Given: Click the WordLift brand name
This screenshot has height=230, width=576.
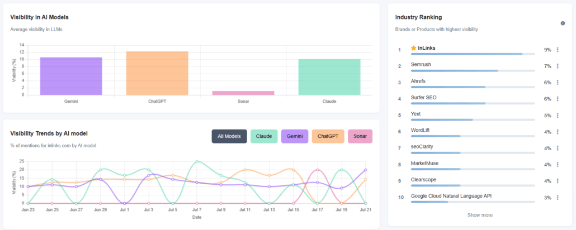Looking at the screenshot, I should (x=420, y=130).
